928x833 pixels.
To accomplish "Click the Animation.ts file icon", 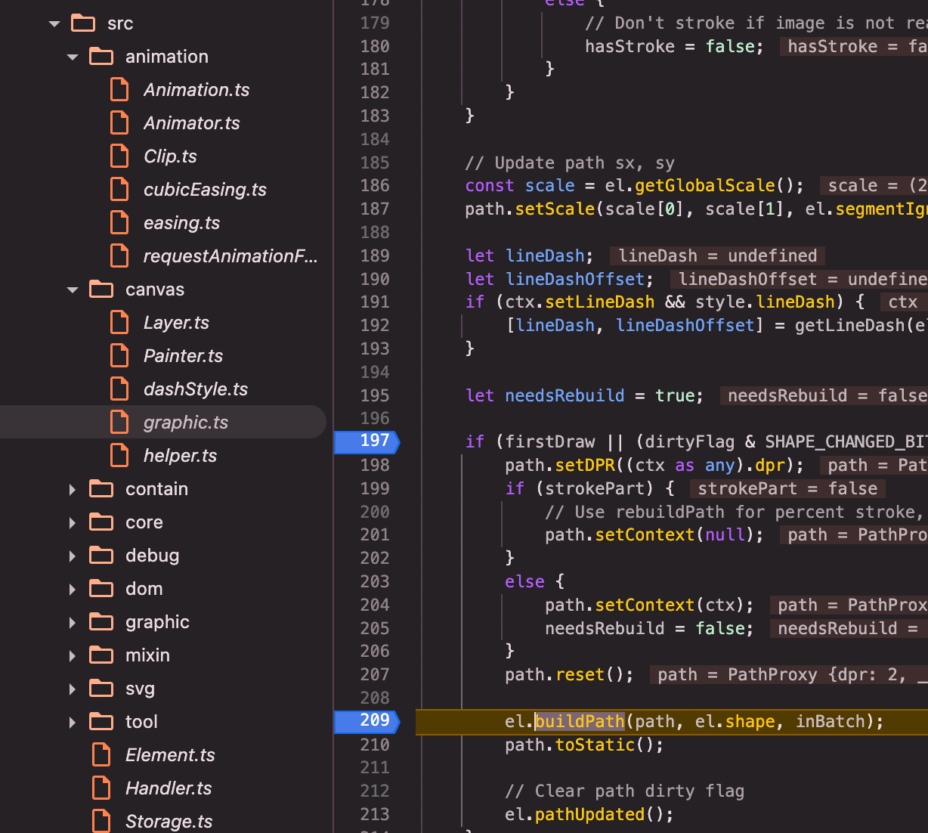I will [119, 90].
